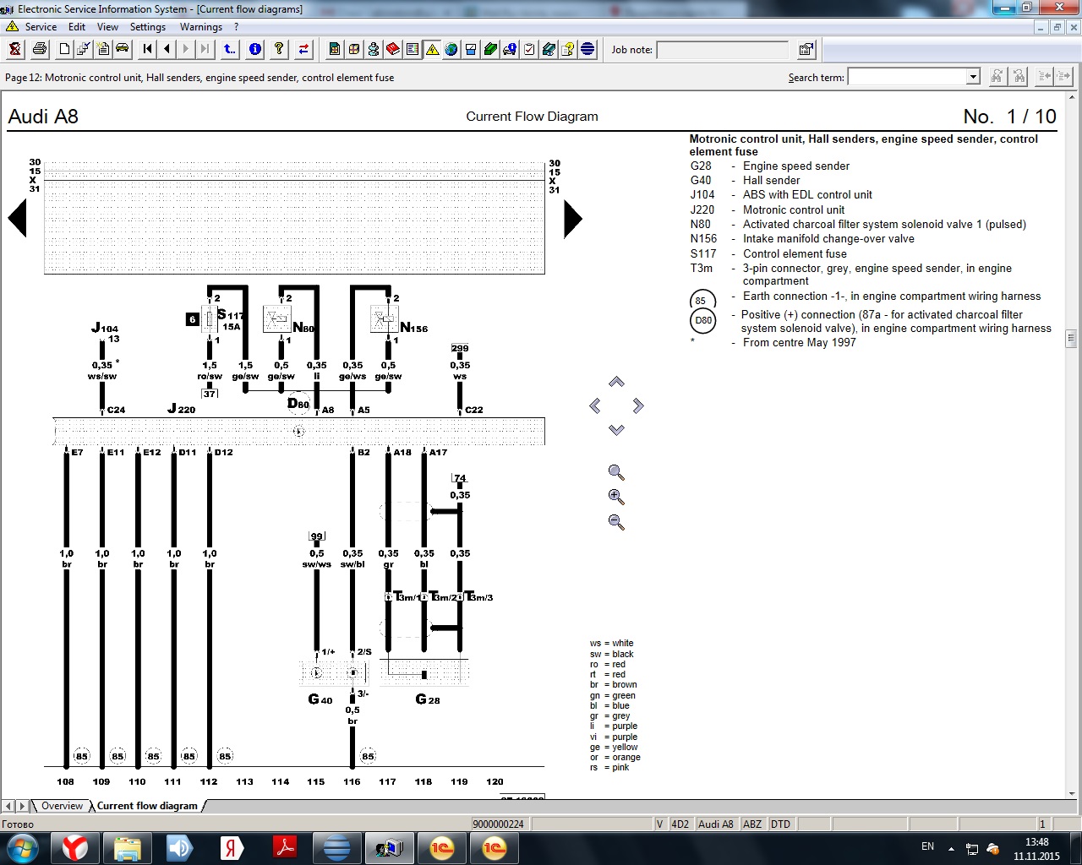Click the yellow warning triangle toolbar icon

tap(432, 49)
